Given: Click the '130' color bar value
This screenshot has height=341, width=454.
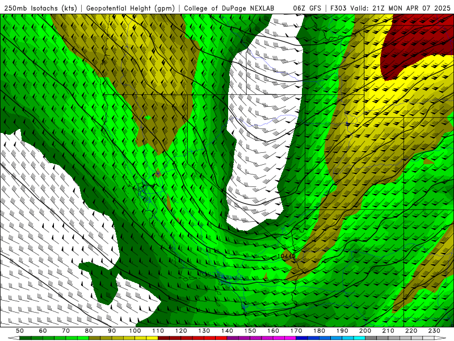Looking at the screenshot, I should point(204,331).
